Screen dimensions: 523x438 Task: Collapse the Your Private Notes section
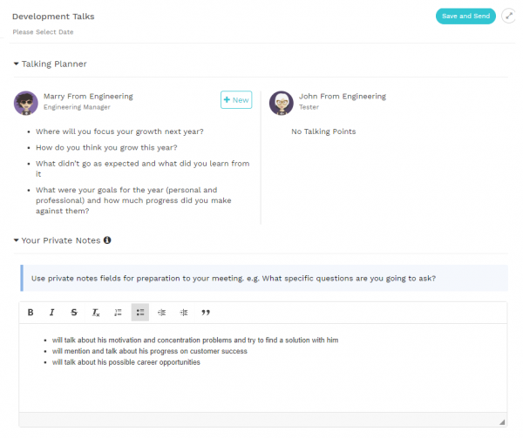pos(17,240)
